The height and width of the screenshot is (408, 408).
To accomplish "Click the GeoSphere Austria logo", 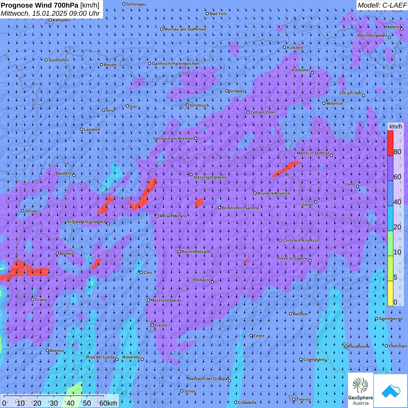I will 360,391.
